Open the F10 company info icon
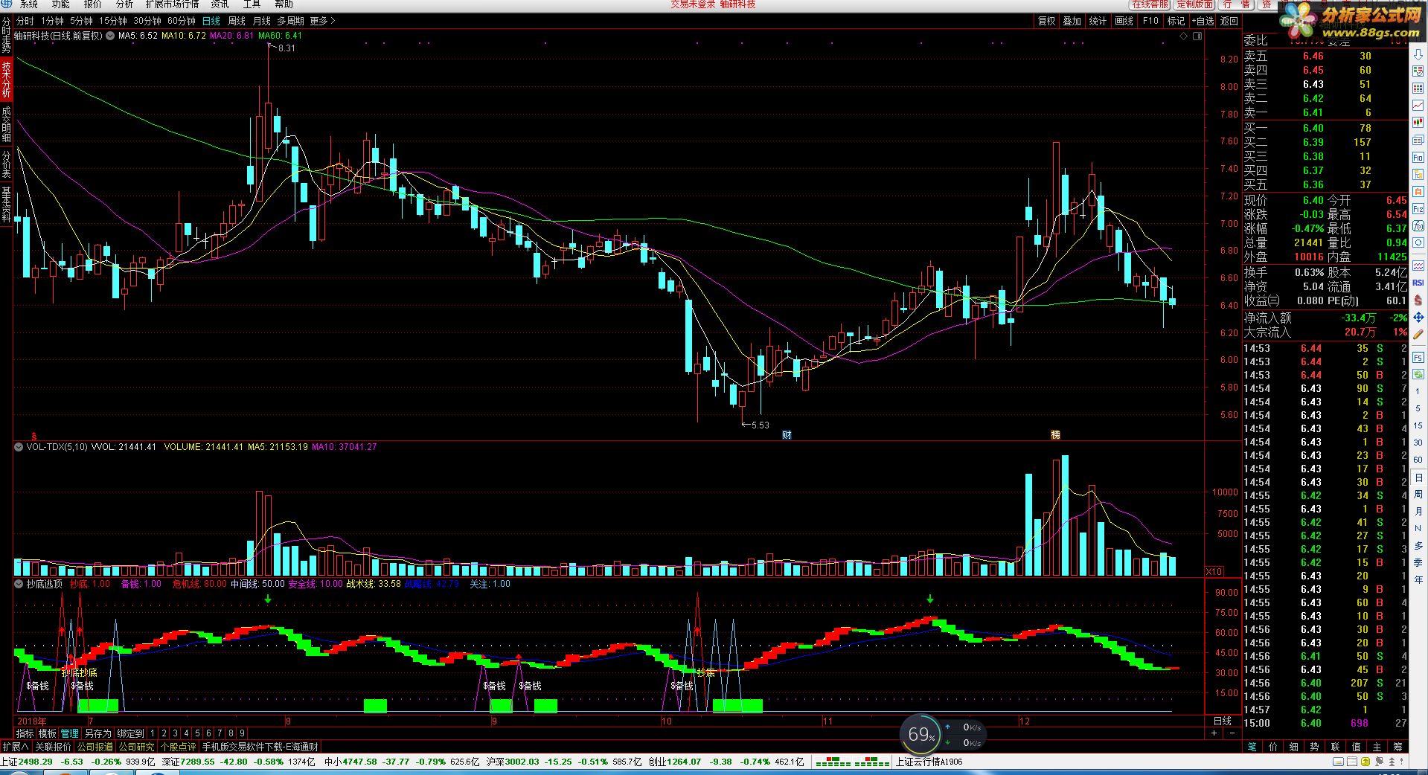 [1418, 158]
